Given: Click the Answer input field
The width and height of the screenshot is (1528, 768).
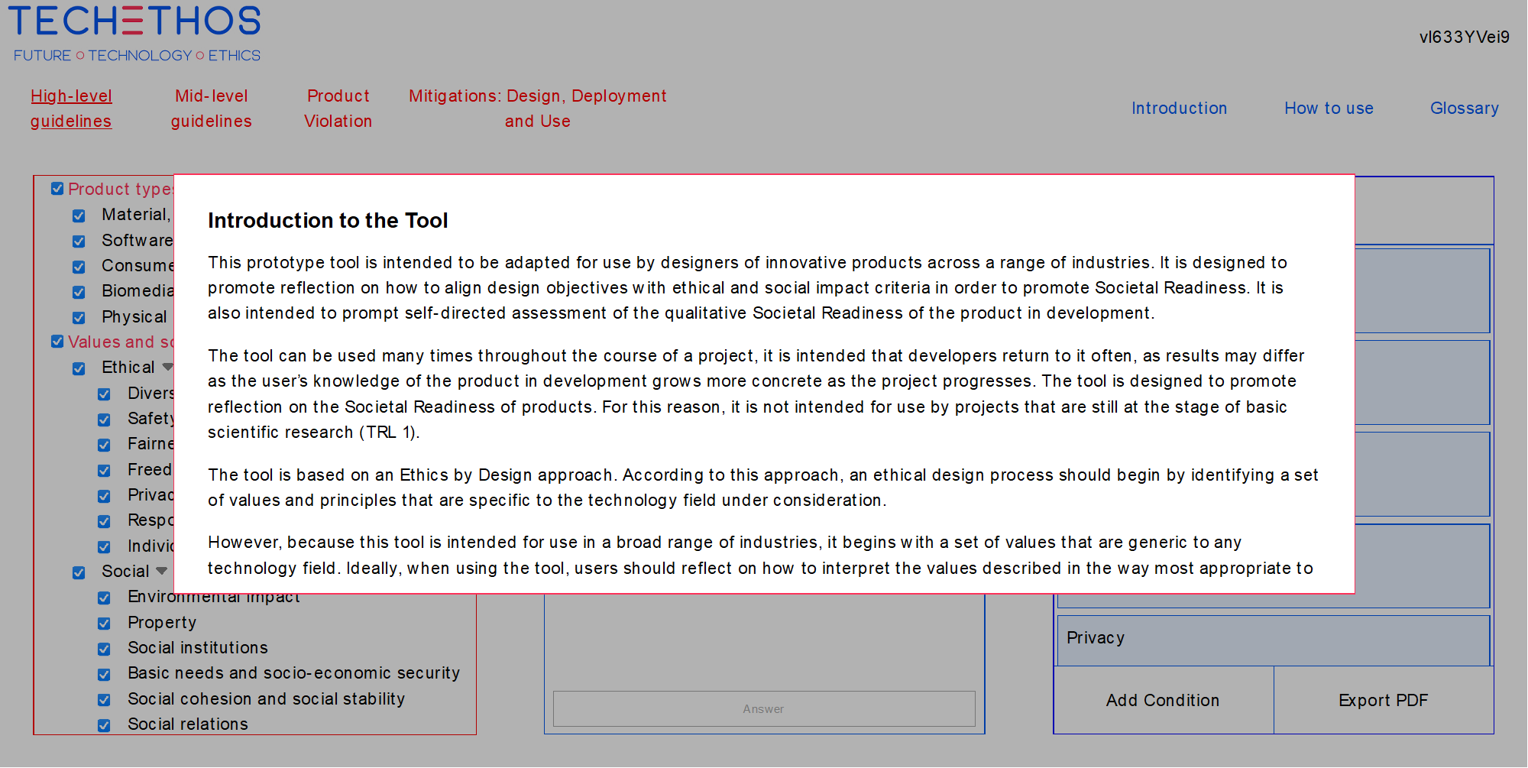Looking at the screenshot, I should pyautogui.click(x=764, y=708).
